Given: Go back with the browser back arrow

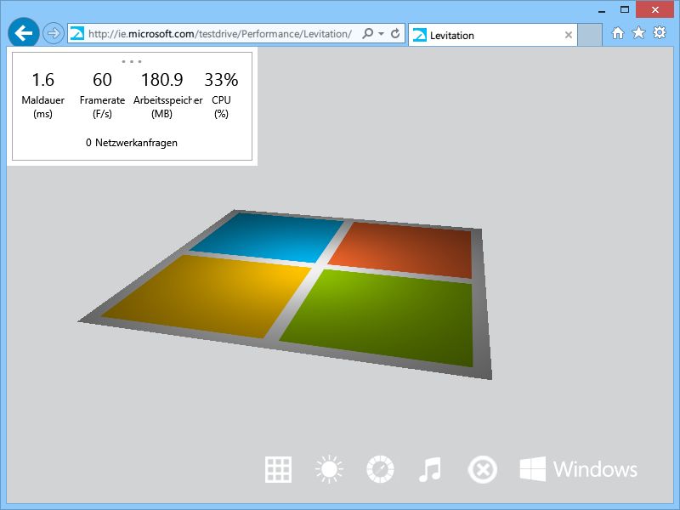Looking at the screenshot, I should [x=24, y=33].
